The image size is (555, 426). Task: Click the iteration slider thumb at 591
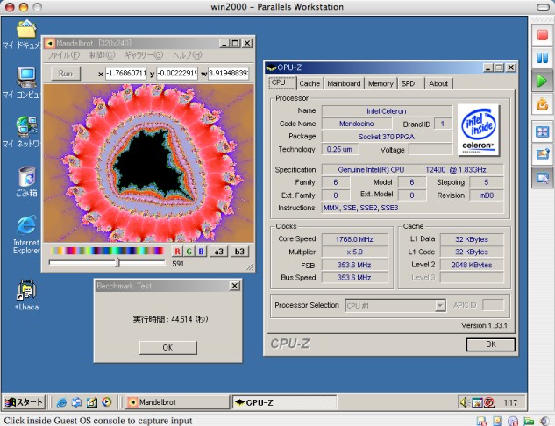117,262
